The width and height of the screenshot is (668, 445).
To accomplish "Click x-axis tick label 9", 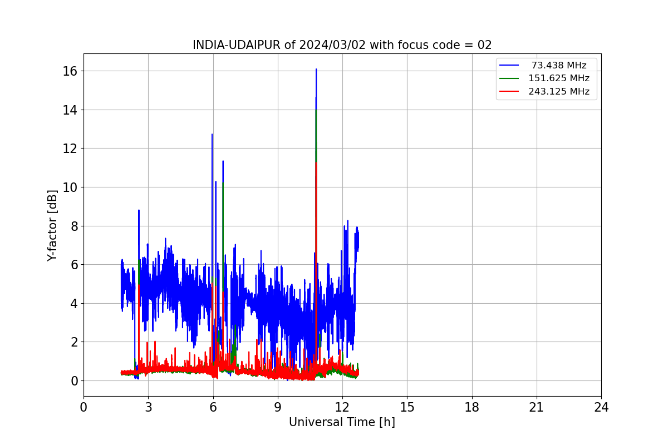I will point(278,407).
